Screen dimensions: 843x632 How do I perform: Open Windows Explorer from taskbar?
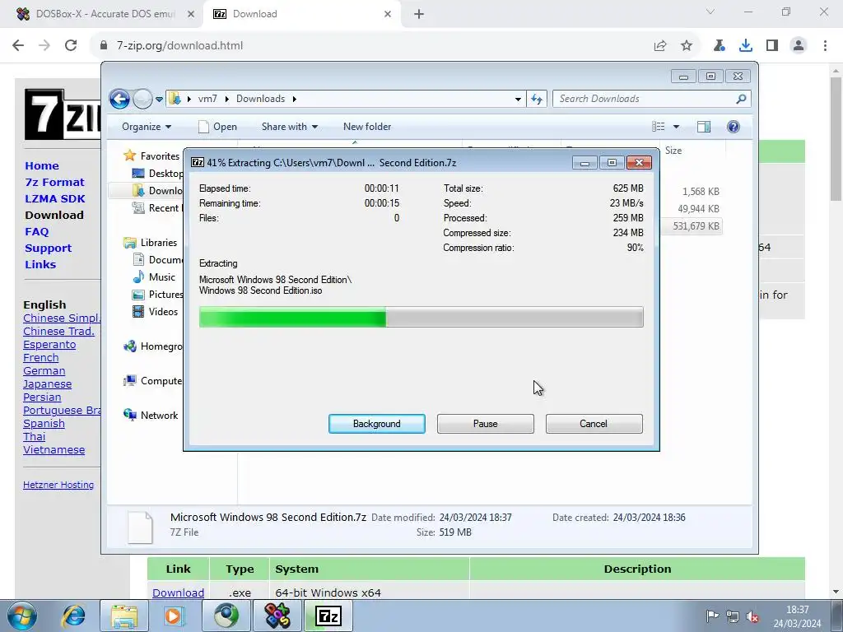[124, 616]
